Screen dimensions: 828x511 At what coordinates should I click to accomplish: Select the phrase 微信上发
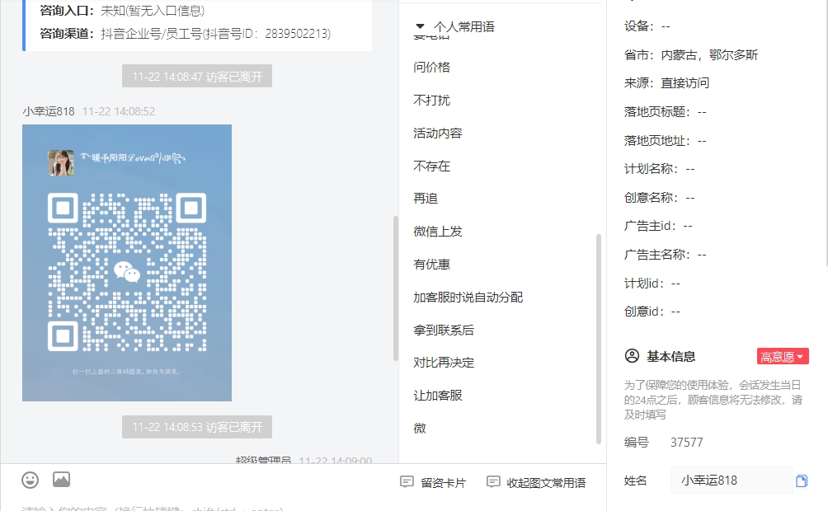click(x=437, y=232)
